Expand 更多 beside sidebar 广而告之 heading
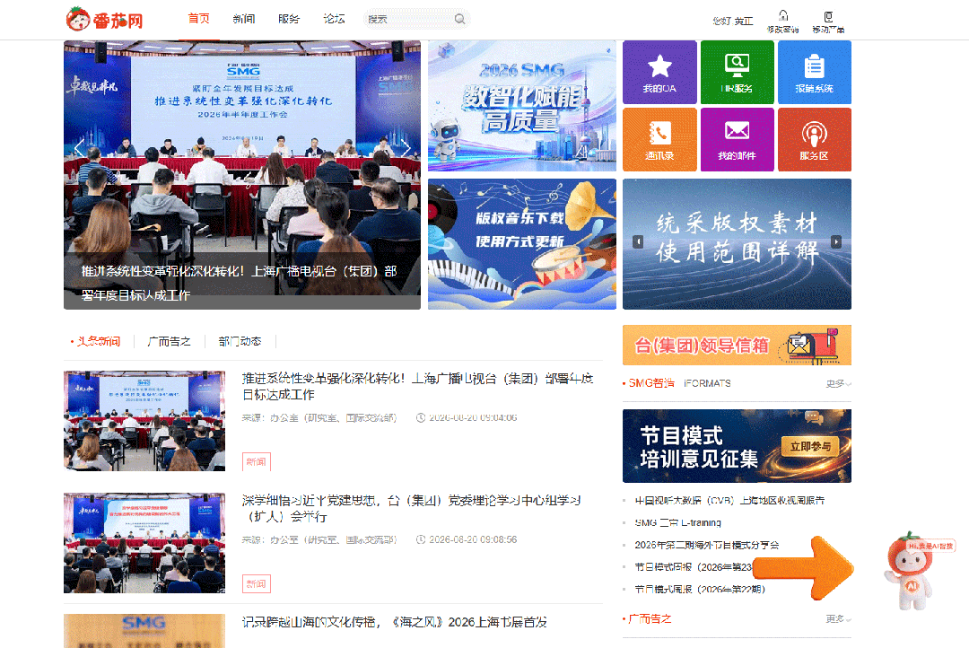 point(839,619)
